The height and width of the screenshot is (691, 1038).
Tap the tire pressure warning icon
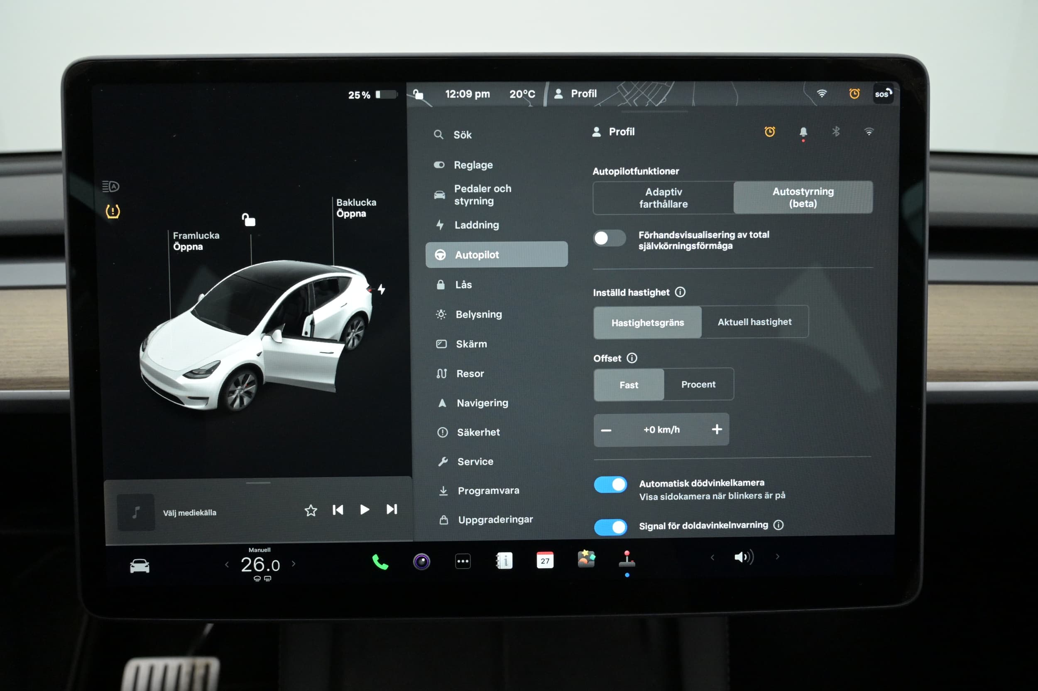coord(113,211)
